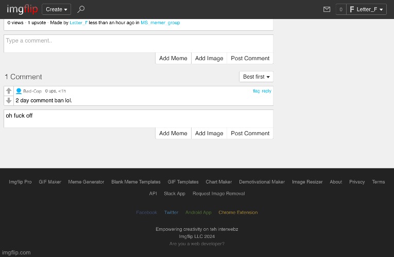Open the Create dropdown menu
This screenshot has width=394, height=257.
[56, 9]
